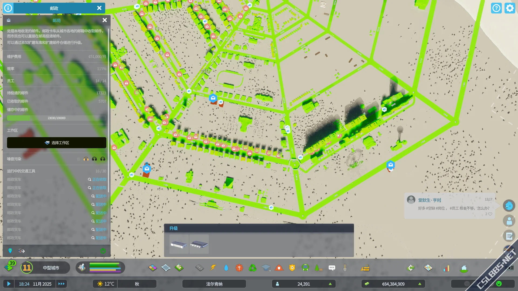Open the Roads build menu
The image size is (518, 291).
[200, 268]
